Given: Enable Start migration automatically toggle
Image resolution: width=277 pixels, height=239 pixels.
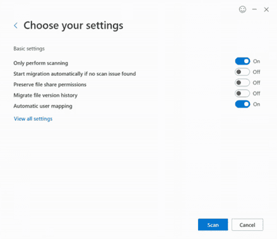Looking at the screenshot, I should pos(242,72).
